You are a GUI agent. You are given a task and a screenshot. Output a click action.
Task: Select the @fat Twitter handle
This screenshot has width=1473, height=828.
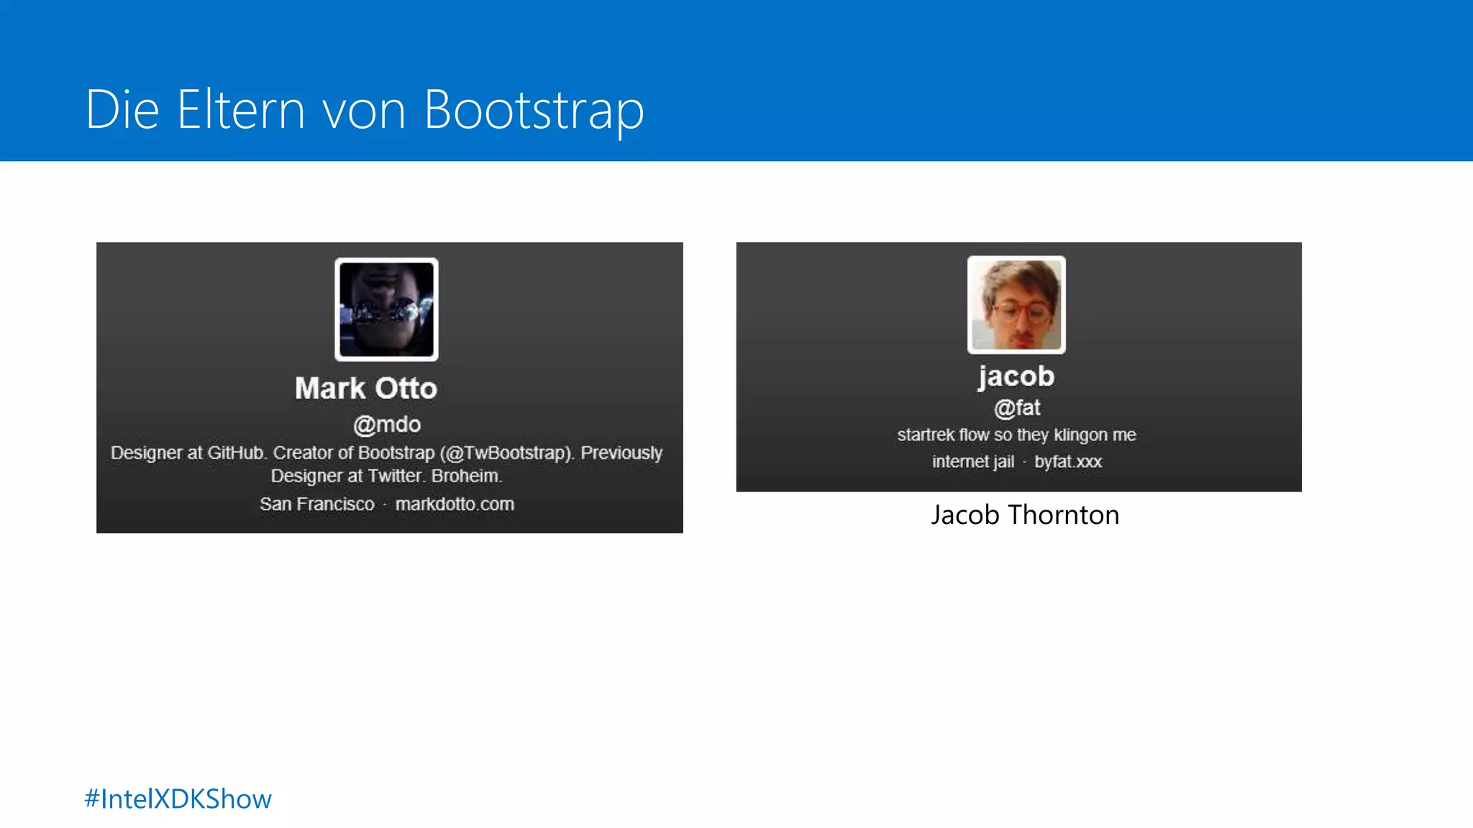pyautogui.click(x=1017, y=408)
